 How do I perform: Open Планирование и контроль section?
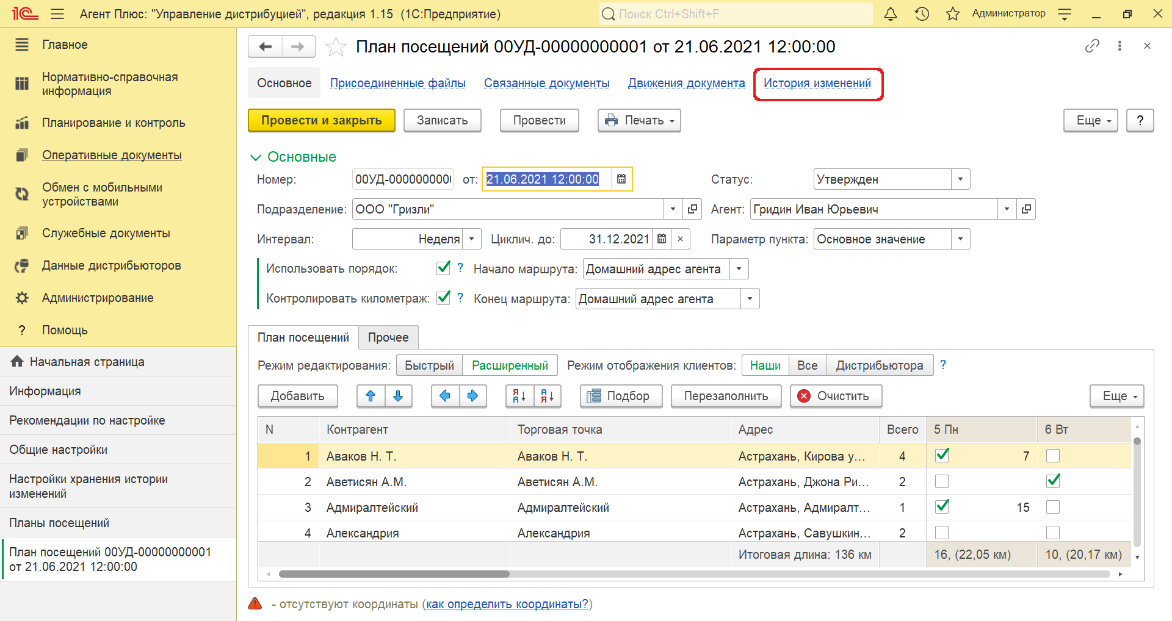pos(114,123)
